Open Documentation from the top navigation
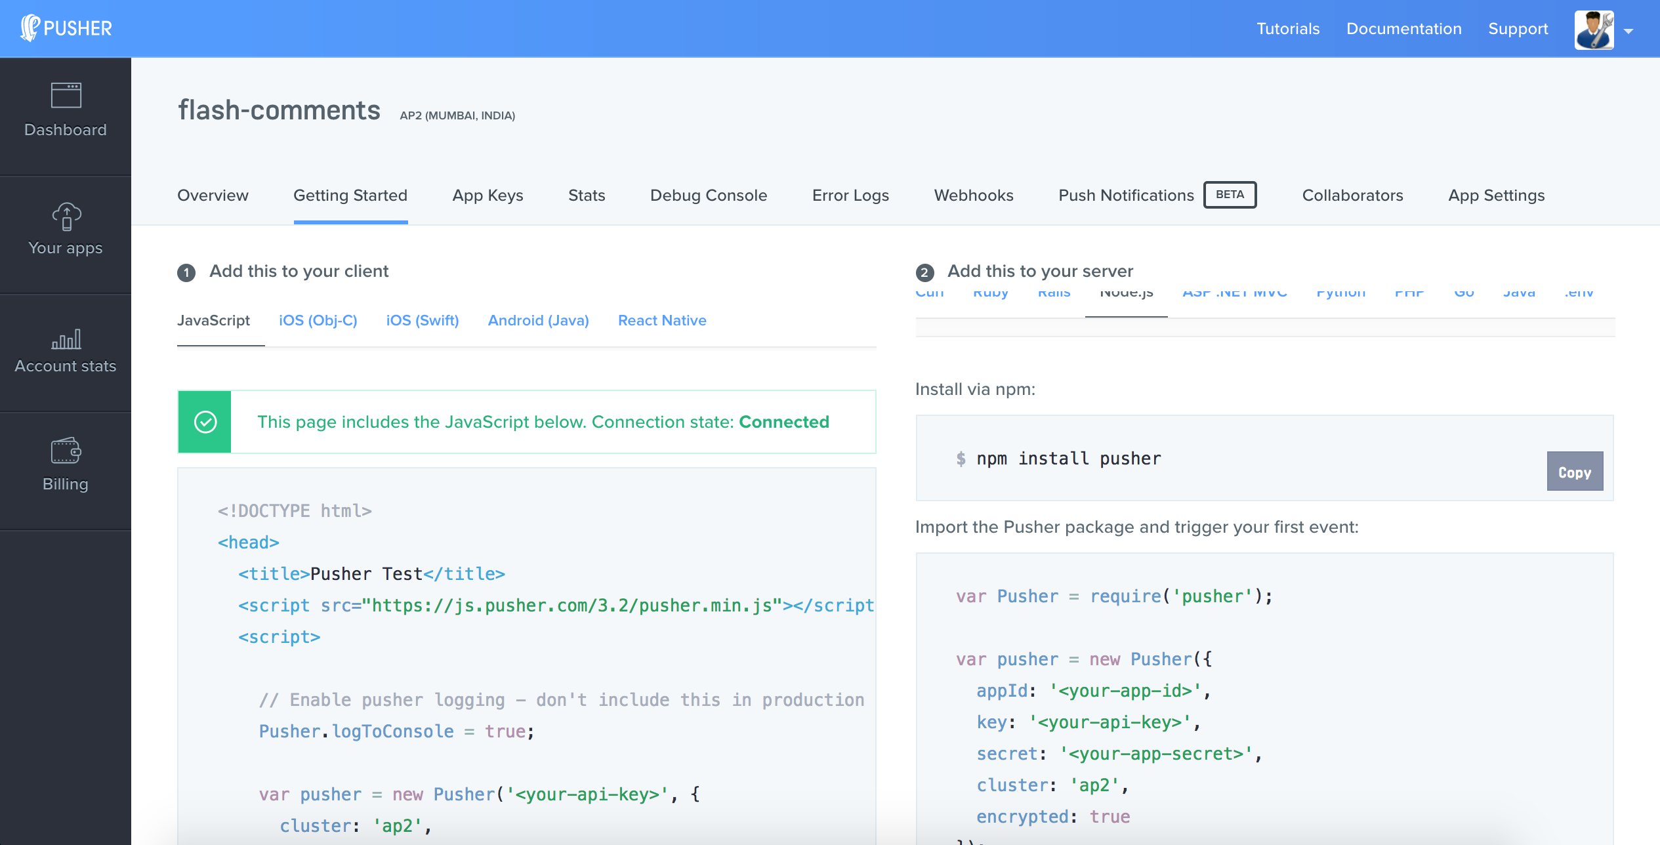The image size is (1660, 845). pos(1403,28)
